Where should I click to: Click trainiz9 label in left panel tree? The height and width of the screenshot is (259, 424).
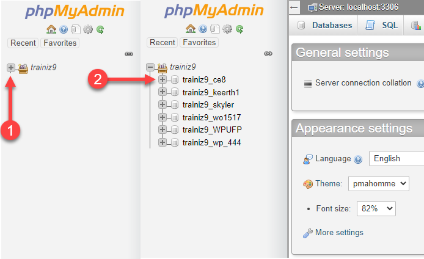(x=43, y=67)
